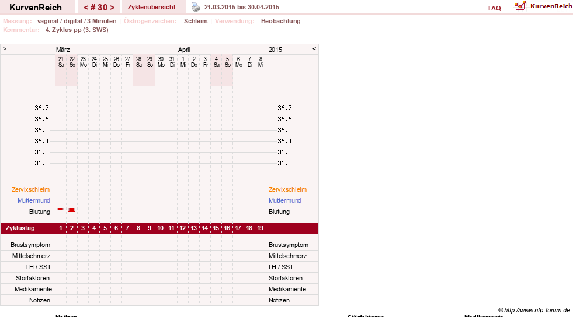573x317 pixels.
Task: Click right Zervixschleim row label
Action: tap(287, 189)
